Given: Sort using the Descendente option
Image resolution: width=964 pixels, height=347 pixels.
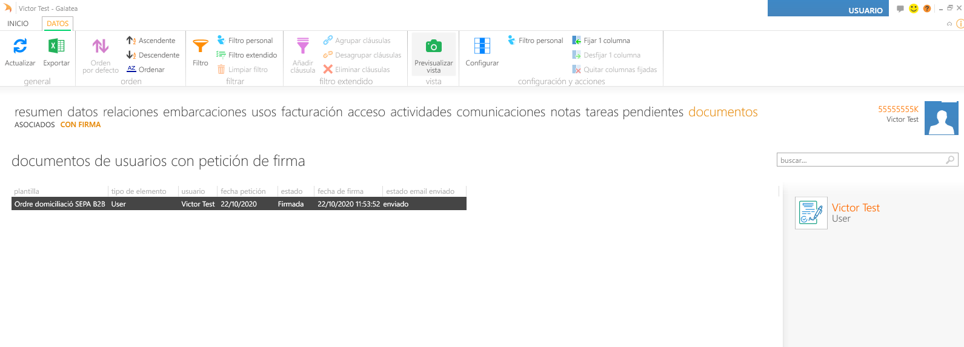Looking at the screenshot, I should [x=153, y=55].
